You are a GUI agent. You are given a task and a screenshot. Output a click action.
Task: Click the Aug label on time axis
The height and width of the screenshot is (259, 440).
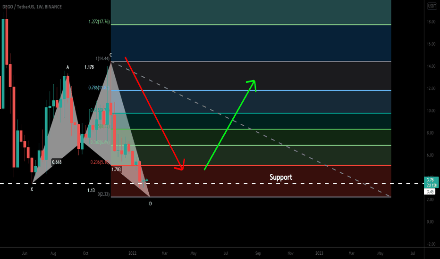(53, 253)
